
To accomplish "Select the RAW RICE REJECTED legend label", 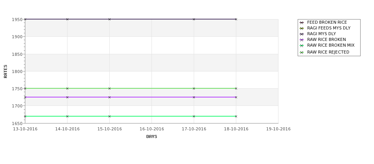I will [x=328, y=52].
